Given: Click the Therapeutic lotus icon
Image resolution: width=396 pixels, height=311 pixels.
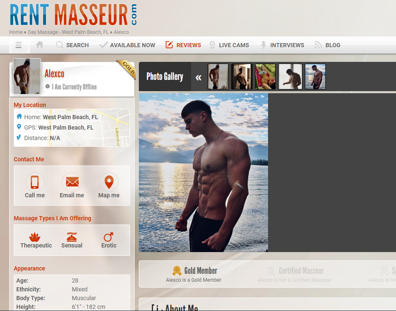Looking at the screenshot, I should (x=35, y=237).
